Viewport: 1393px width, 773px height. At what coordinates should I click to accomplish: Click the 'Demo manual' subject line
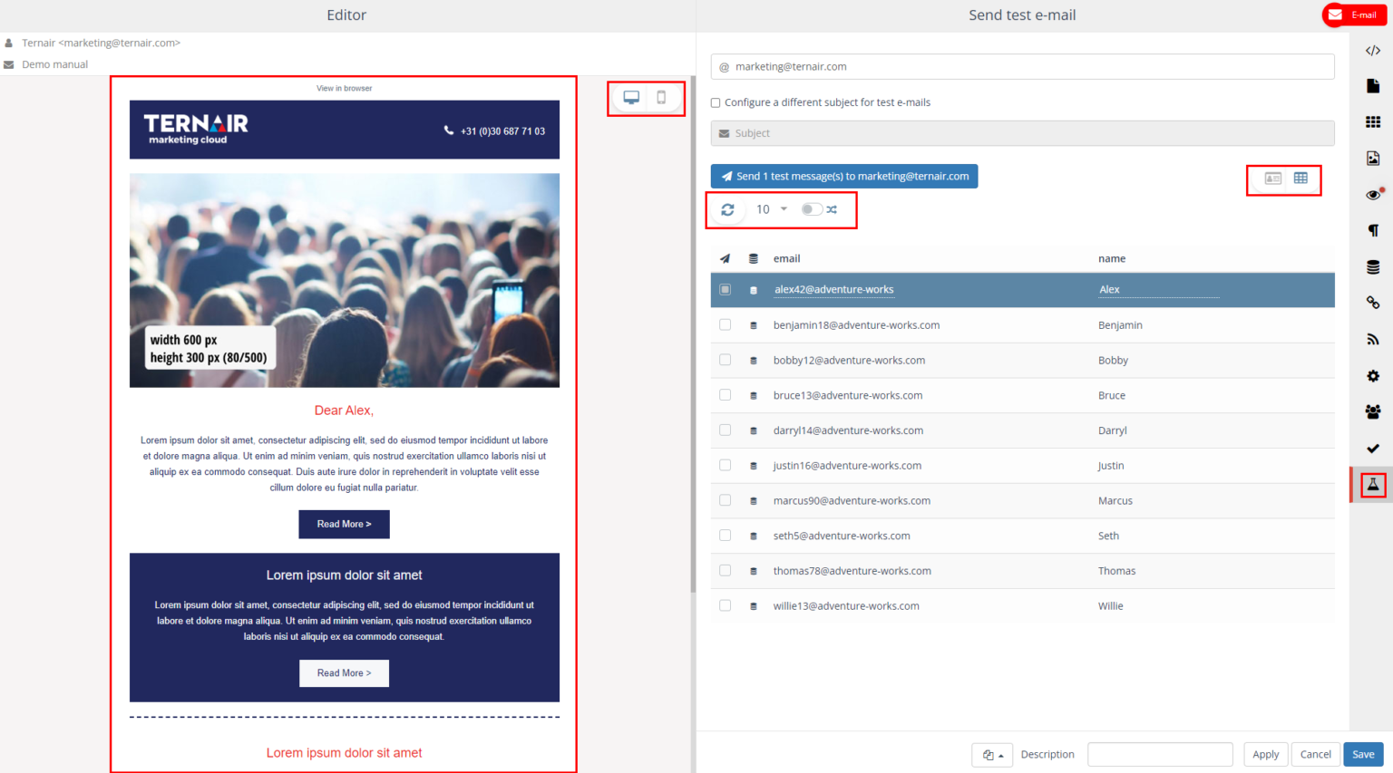[x=55, y=65]
